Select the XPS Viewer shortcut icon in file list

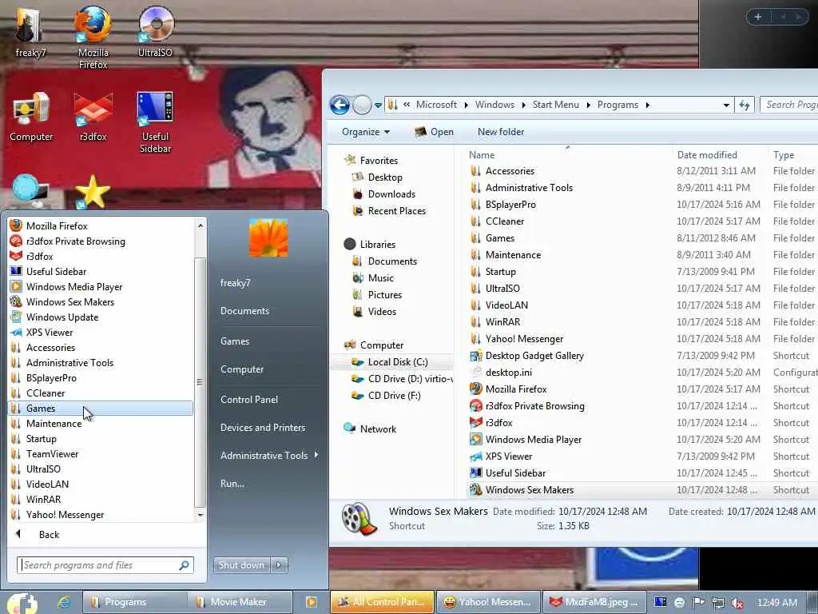pos(475,457)
